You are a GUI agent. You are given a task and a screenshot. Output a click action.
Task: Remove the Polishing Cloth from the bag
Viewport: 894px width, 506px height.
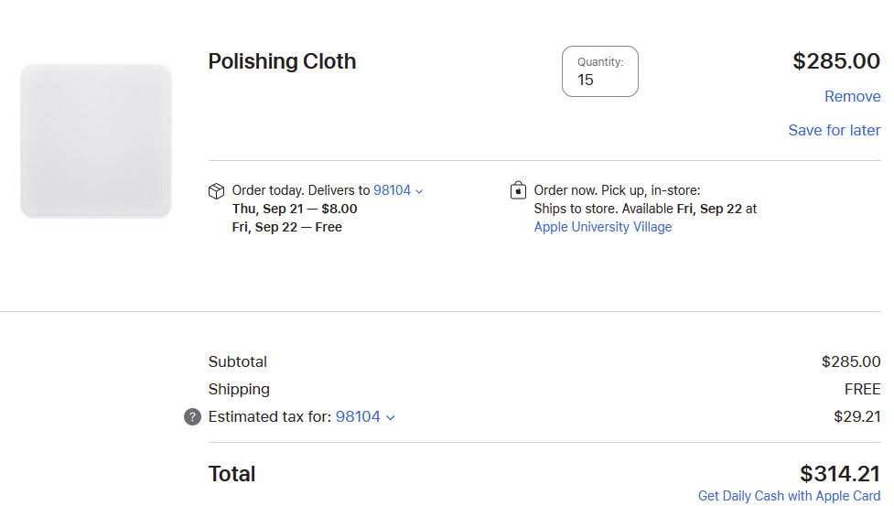coord(852,97)
